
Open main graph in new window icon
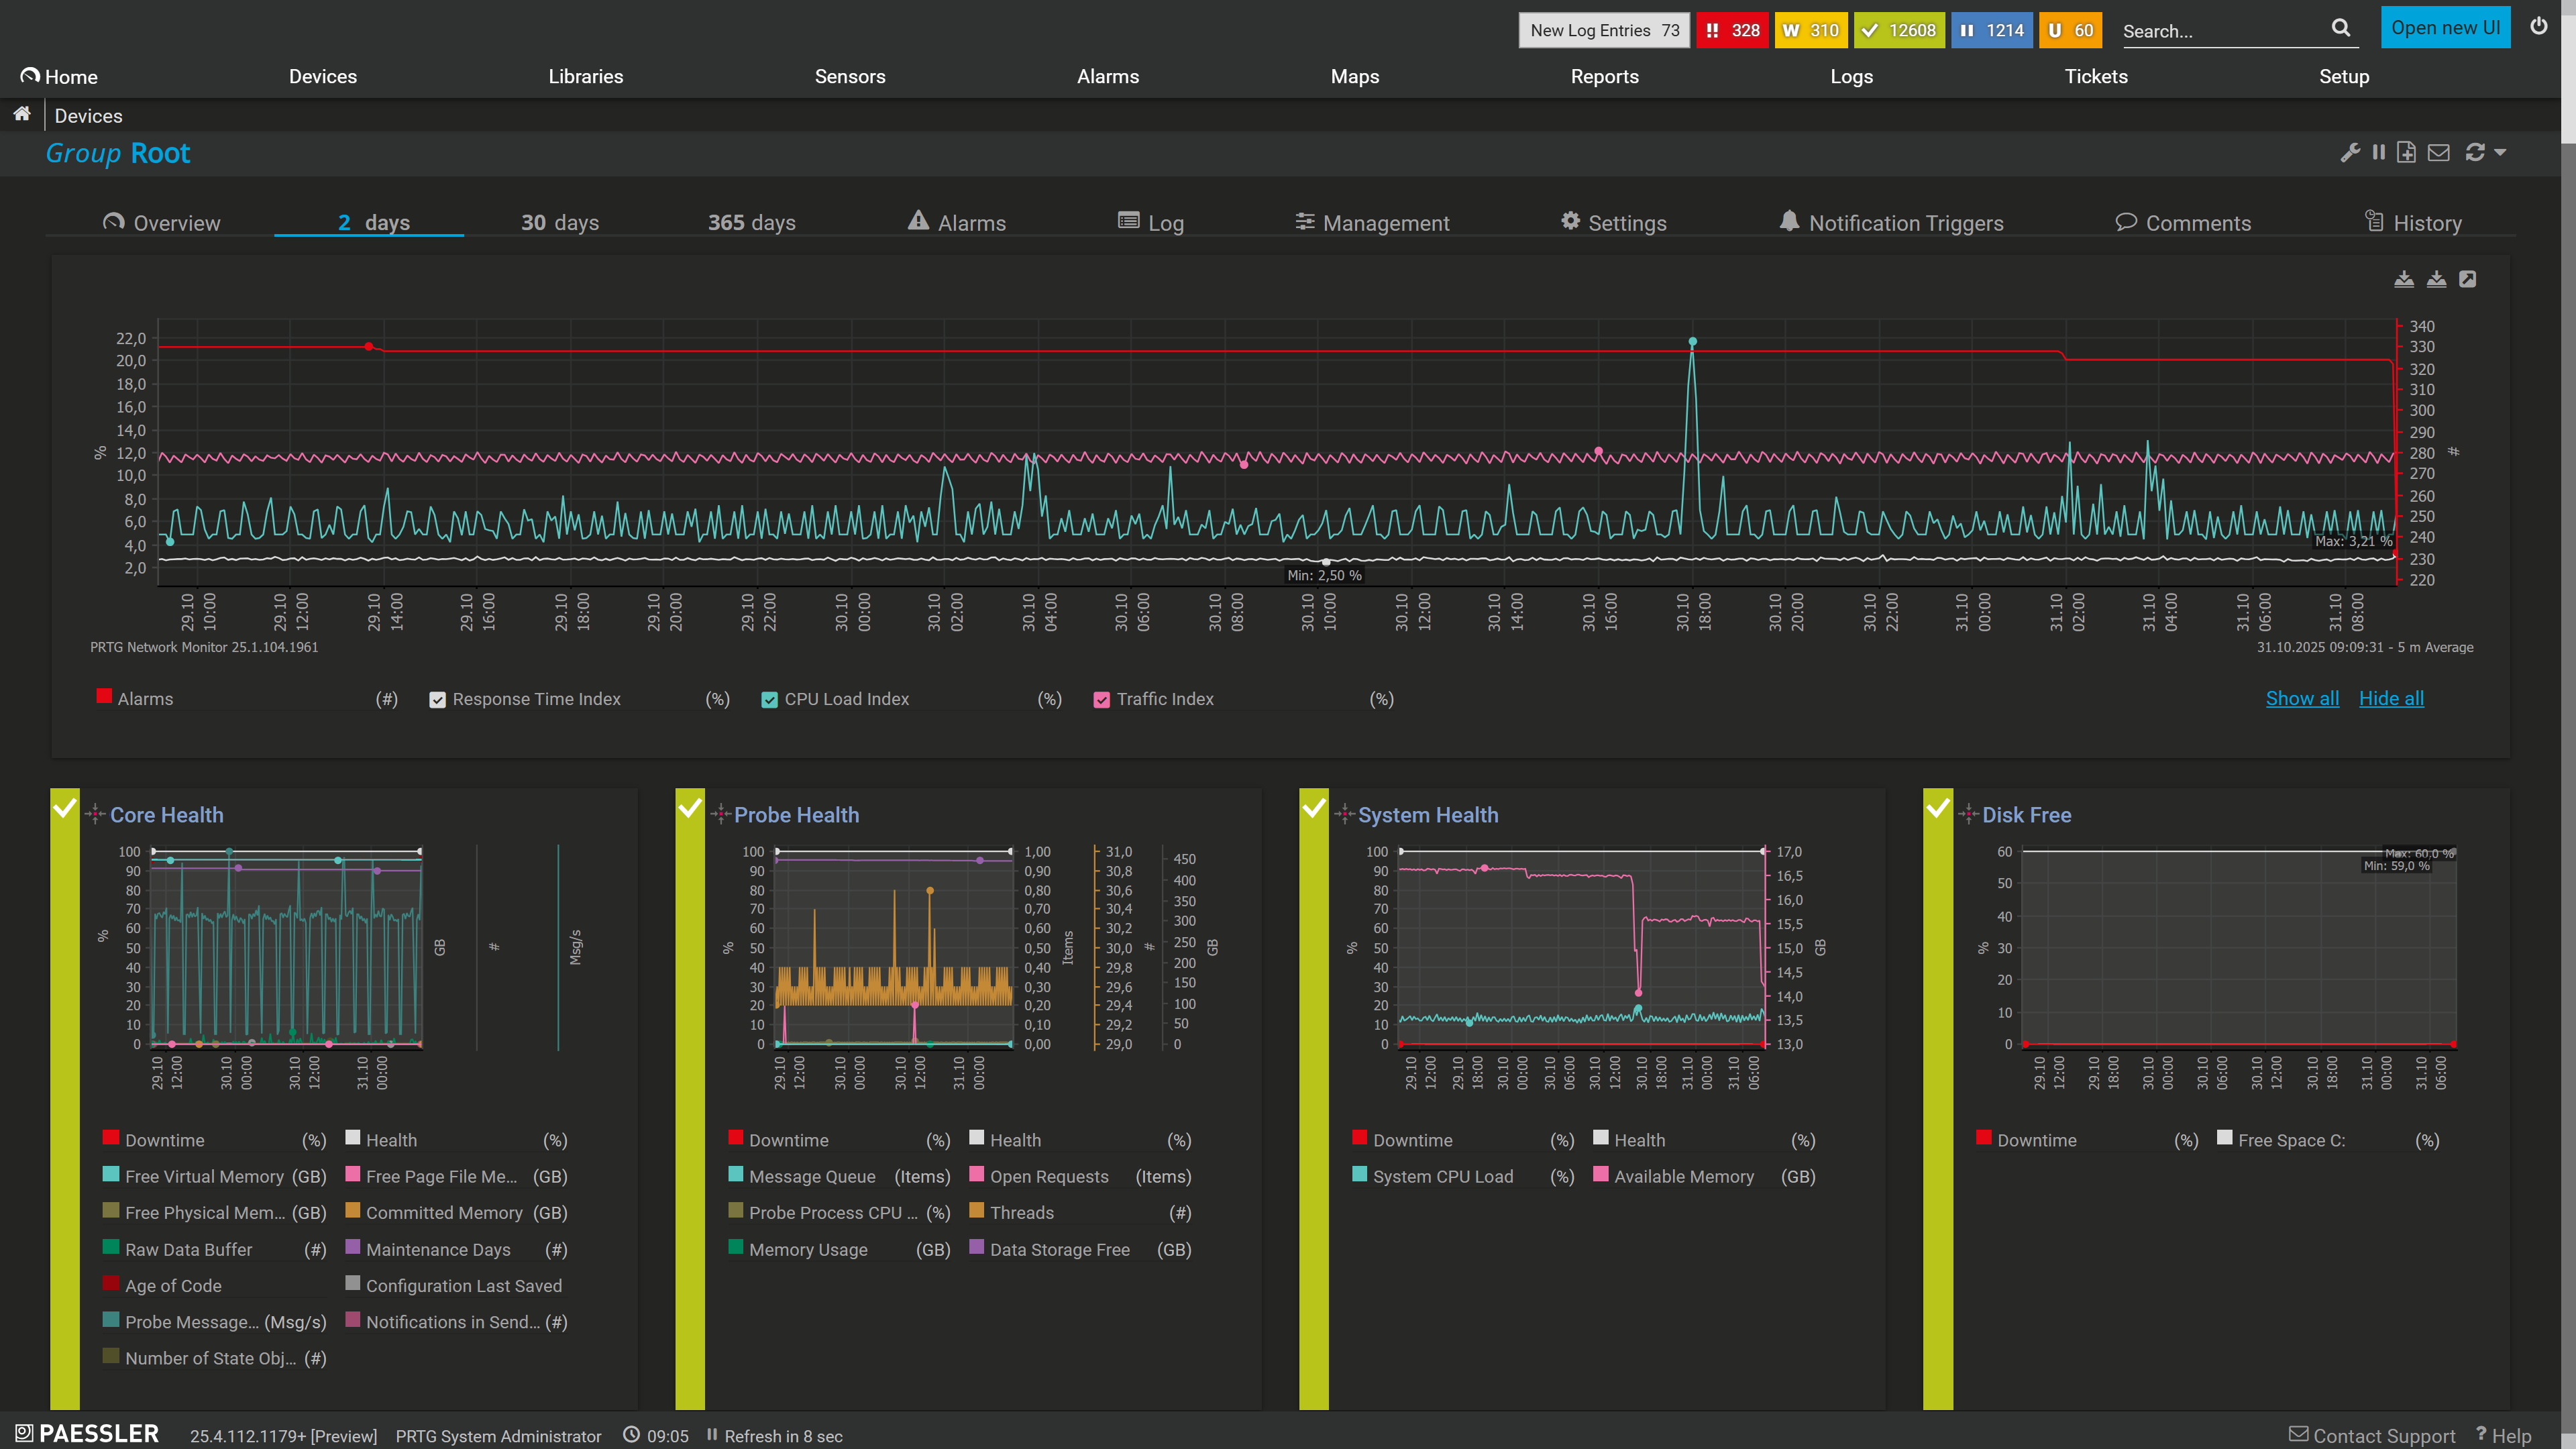(2468, 279)
